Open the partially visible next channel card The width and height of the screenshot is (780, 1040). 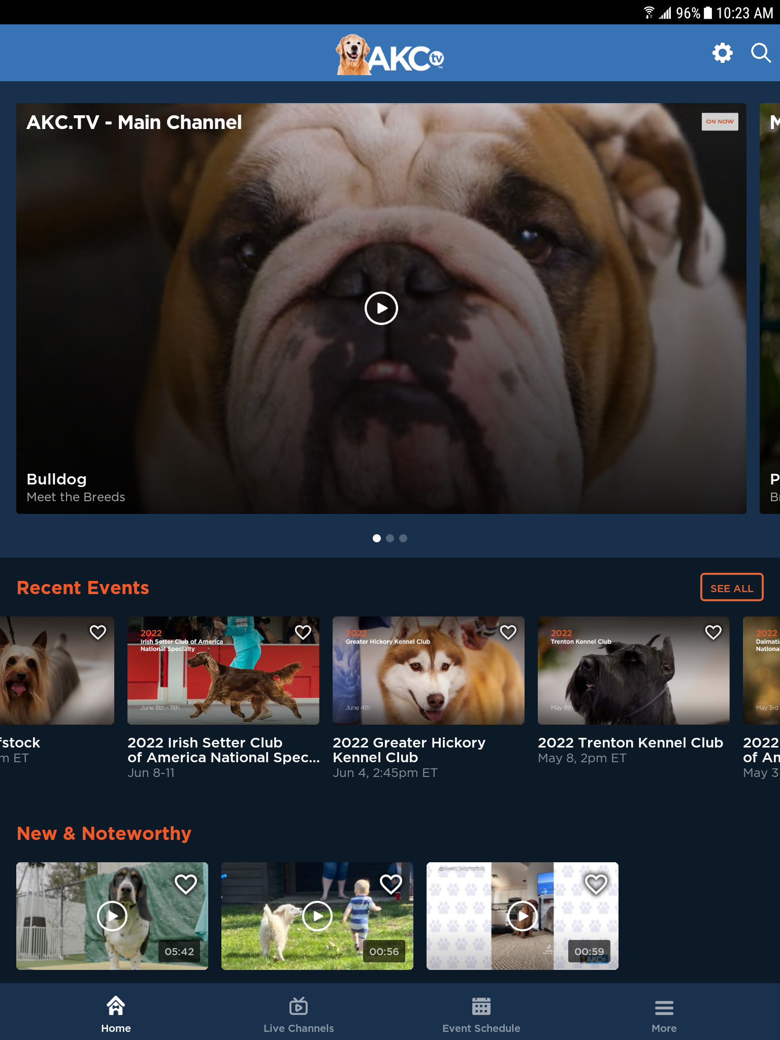pos(770,308)
